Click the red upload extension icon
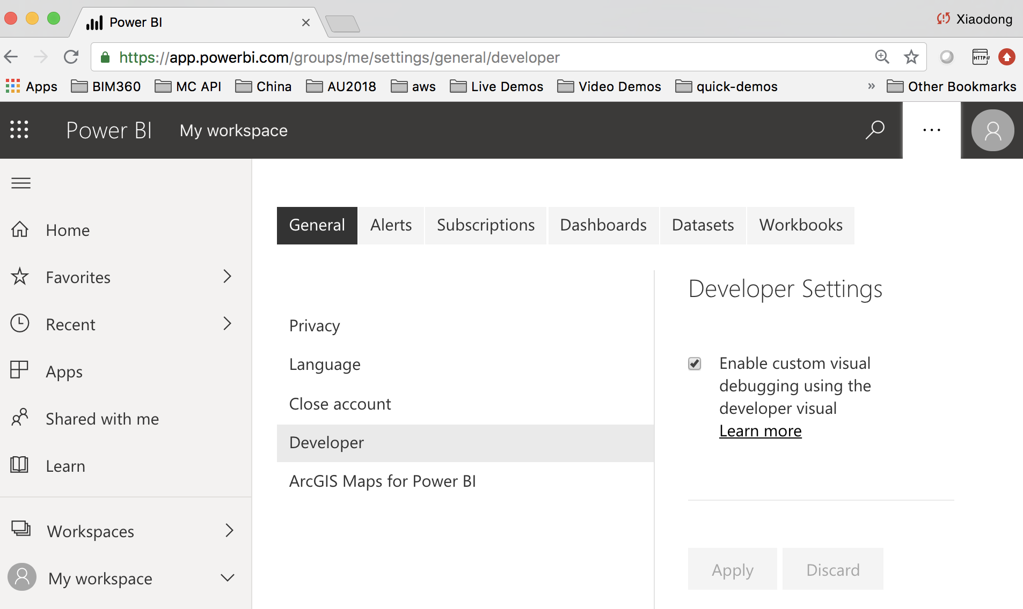The width and height of the screenshot is (1023, 609). coord(1007,57)
